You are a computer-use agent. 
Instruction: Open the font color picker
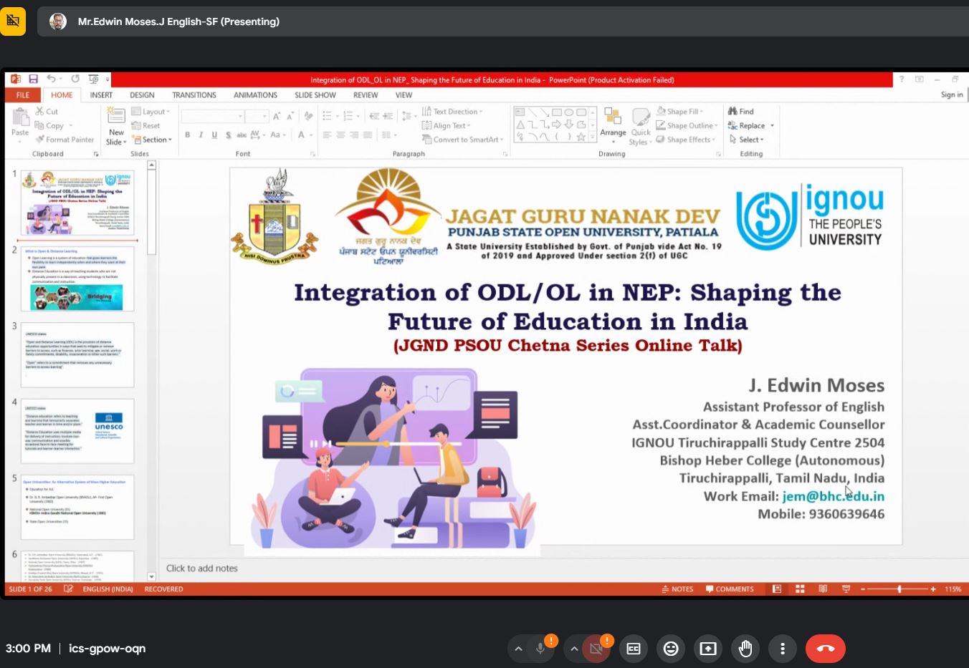(304, 135)
